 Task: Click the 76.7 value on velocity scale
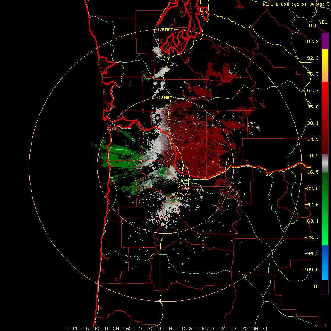[x=313, y=74]
